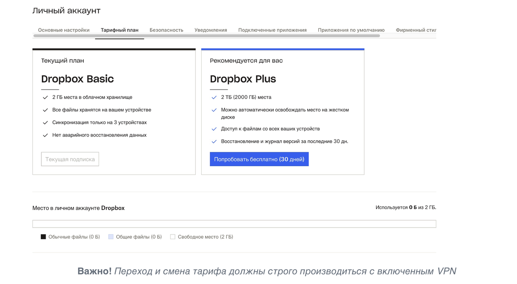Click the Рекомендуется для вас label

click(x=246, y=61)
